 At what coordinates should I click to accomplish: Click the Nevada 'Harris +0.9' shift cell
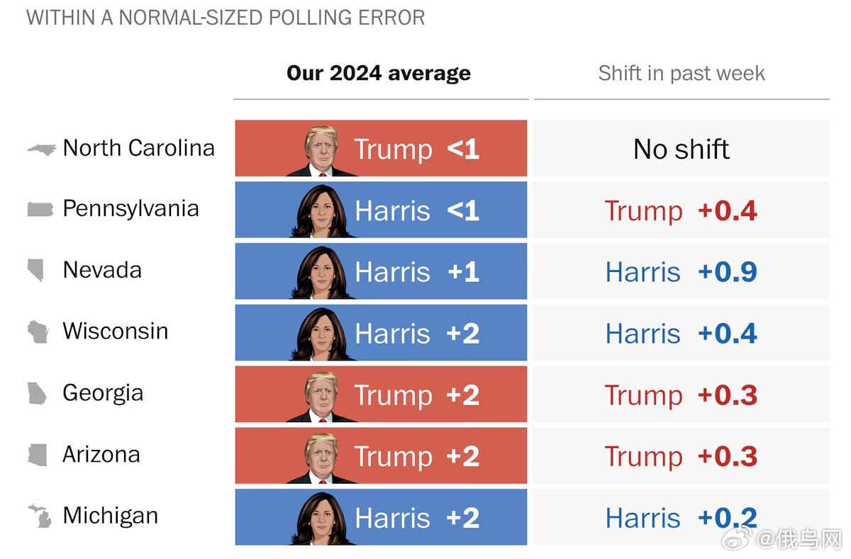682,272
